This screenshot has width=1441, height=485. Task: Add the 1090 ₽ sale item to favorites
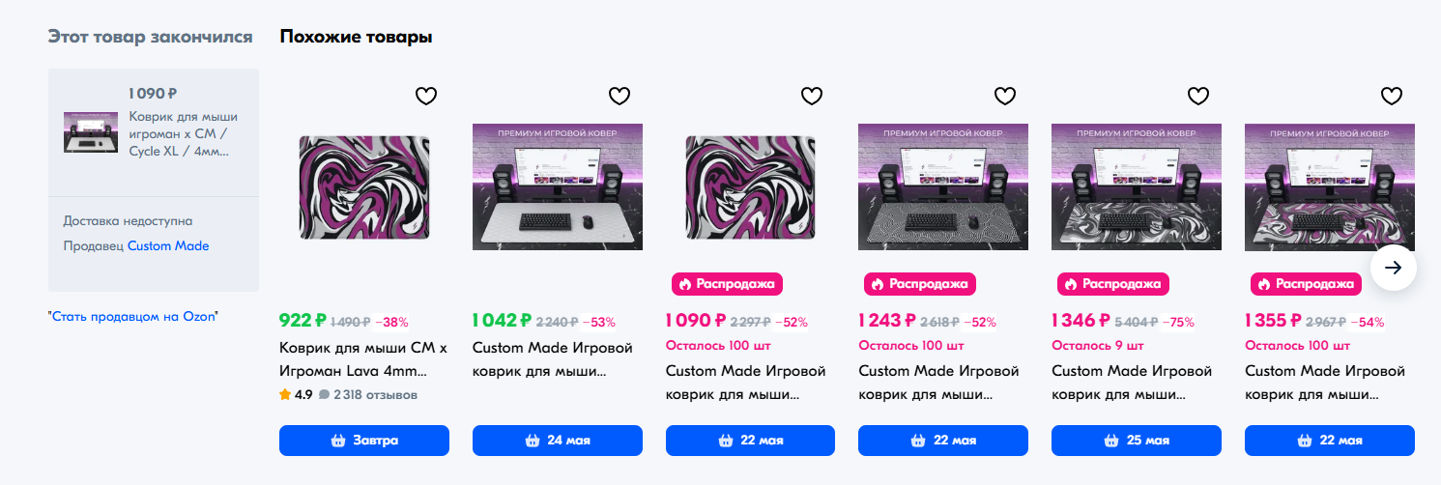[813, 96]
